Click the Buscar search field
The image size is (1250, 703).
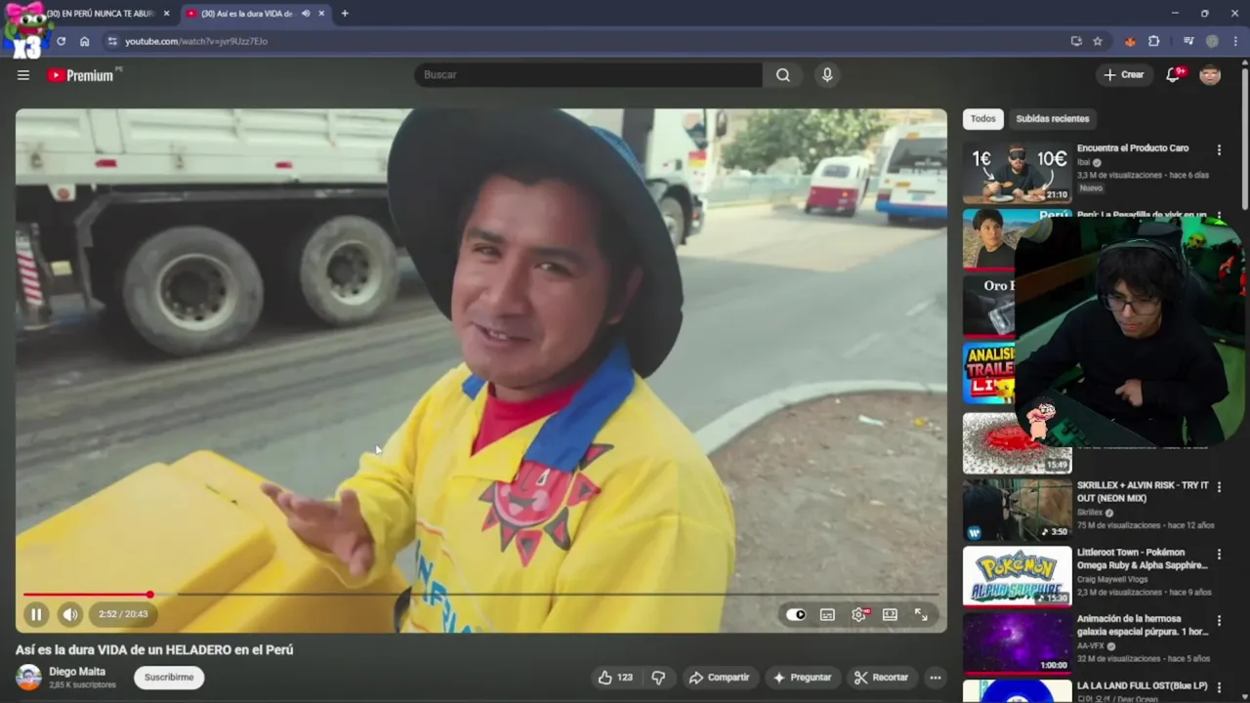589,75
